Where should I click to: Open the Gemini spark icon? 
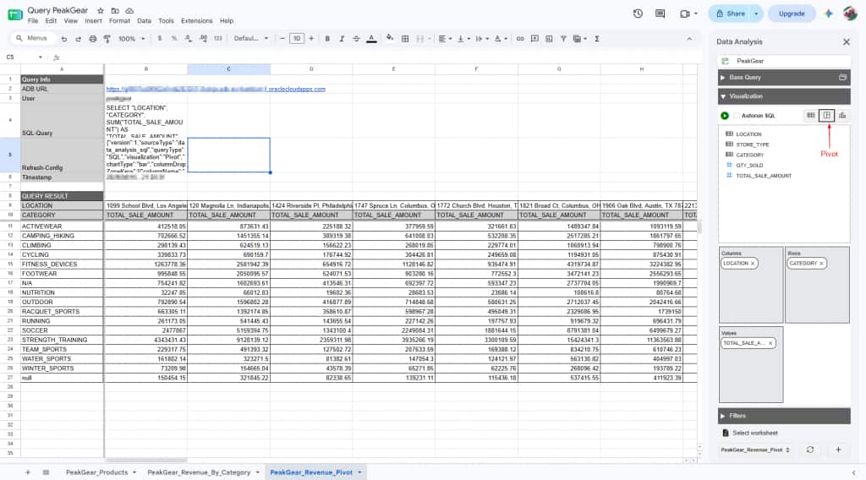(x=829, y=14)
